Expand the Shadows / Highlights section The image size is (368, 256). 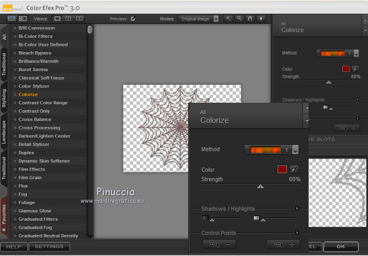(297, 209)
